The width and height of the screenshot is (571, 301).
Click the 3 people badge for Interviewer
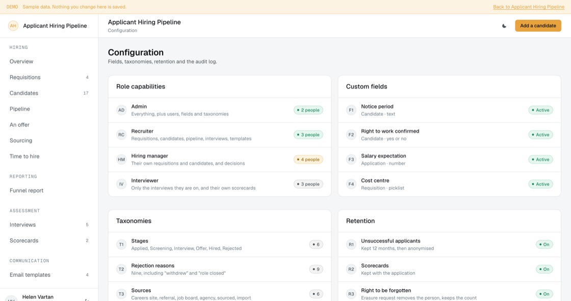coord(308,184)
